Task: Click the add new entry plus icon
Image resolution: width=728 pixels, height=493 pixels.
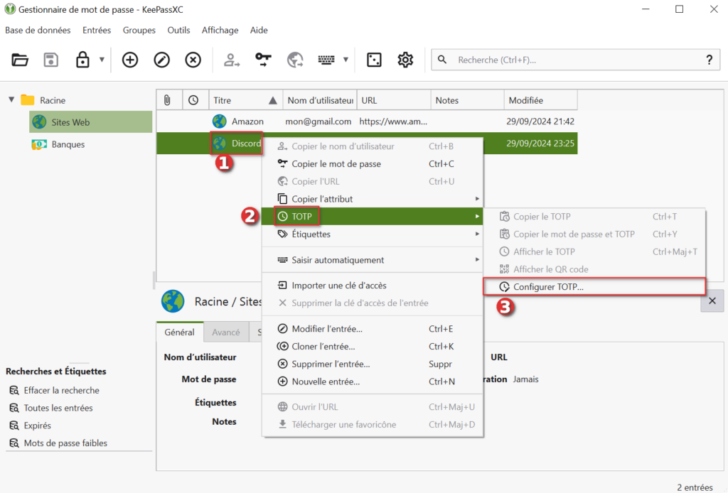Action: 129,60
